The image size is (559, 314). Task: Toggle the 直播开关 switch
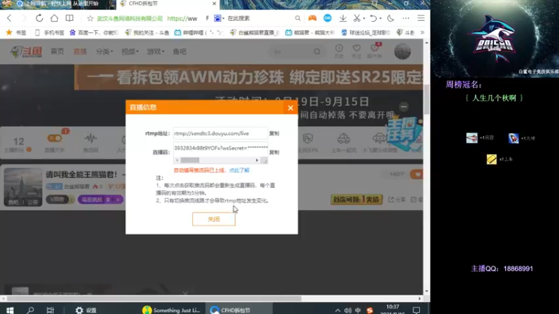tap(55, 138)
